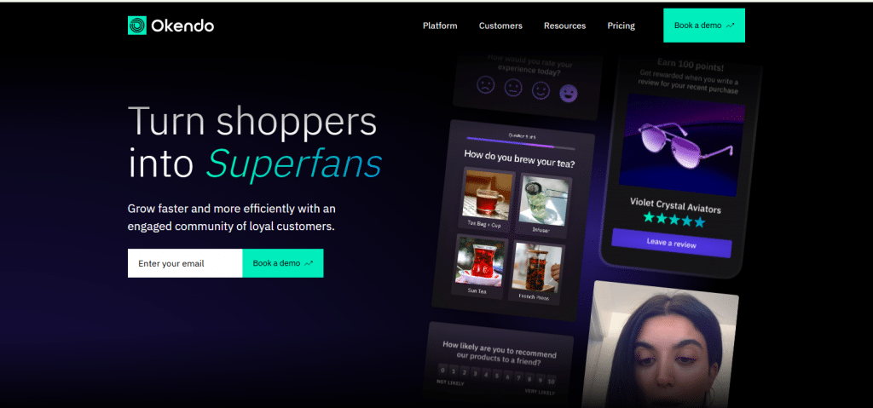This screenshot has height=408, width=873.
Task: Open the Platform menu
Action: pos(440,26)
